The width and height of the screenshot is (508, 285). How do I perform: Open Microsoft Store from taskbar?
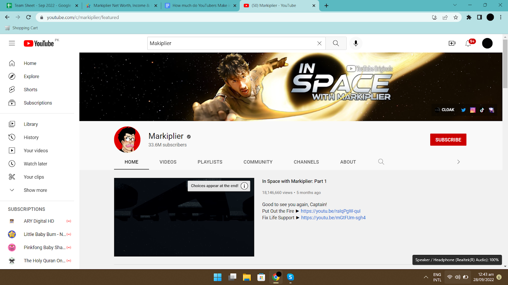point(261,277)
